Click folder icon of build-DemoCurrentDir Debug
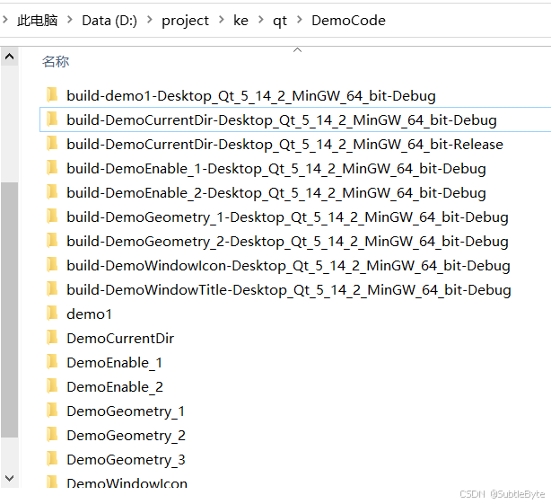This screenshot has width=551, height=504. pos(52,119)
